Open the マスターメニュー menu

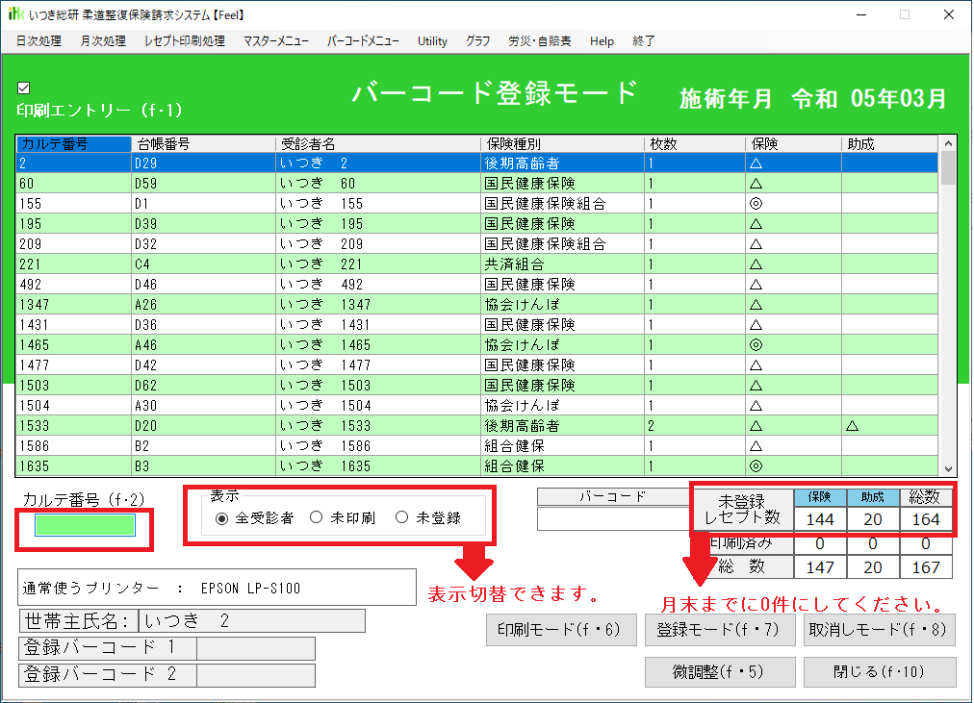[x=276, y=41]
